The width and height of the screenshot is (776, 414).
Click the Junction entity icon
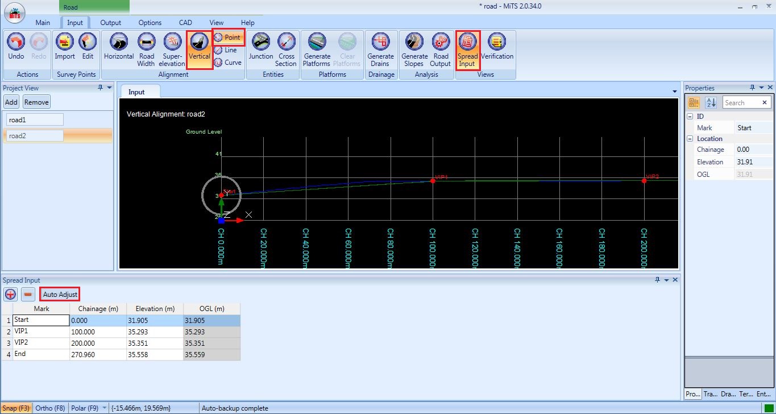pyautogui.click(x=261, y=43)
